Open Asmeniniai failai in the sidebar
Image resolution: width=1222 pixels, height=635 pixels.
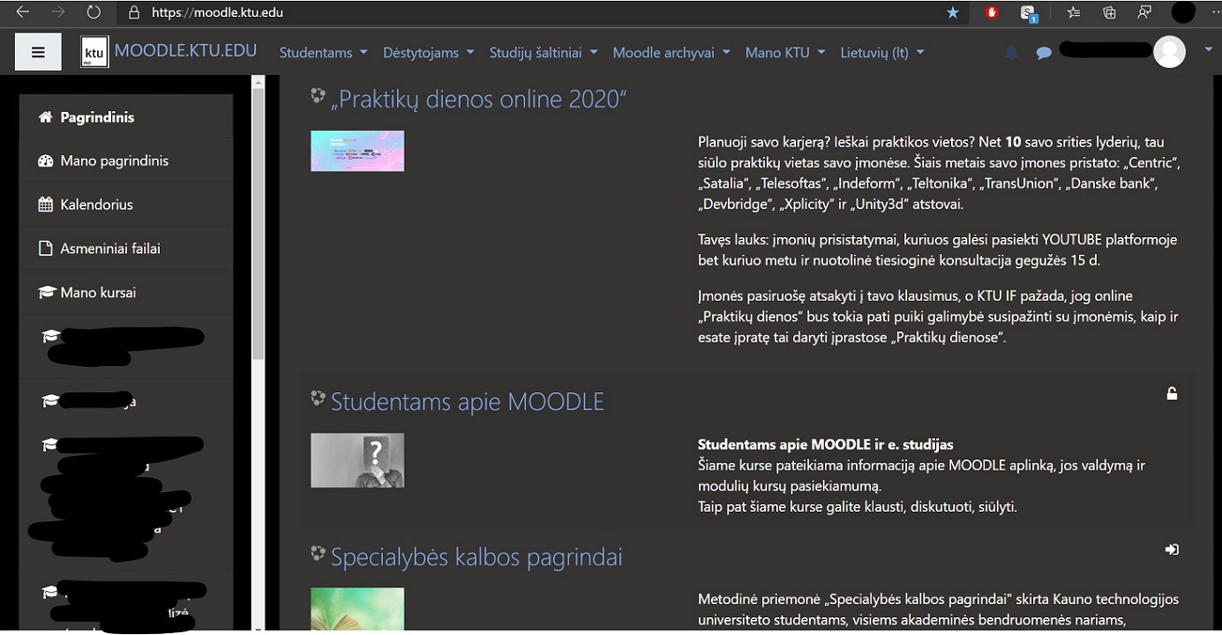pyautogui.click(x=126, y=248)
